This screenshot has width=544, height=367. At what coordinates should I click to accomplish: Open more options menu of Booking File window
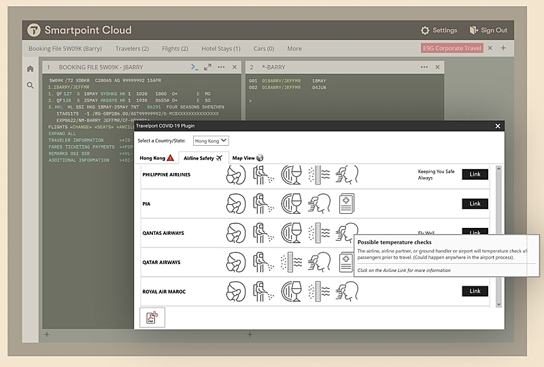click(221, 67)
